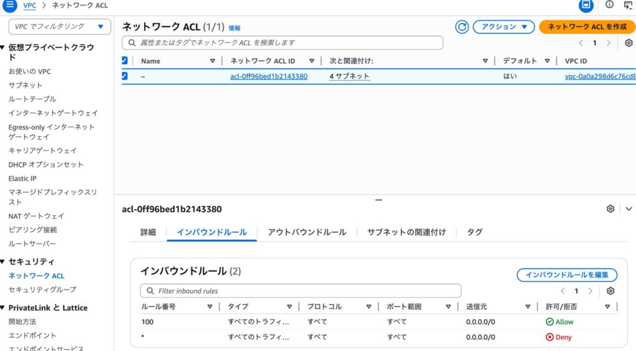636x351 pixels.
Task: Click the インバウンドルールを編集 button
Action: pyautogui.click(x=566, y=275)
